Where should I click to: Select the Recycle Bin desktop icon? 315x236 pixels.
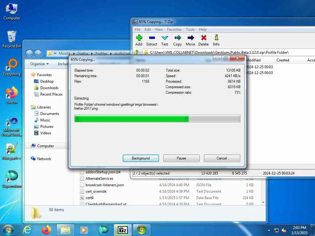12,39
